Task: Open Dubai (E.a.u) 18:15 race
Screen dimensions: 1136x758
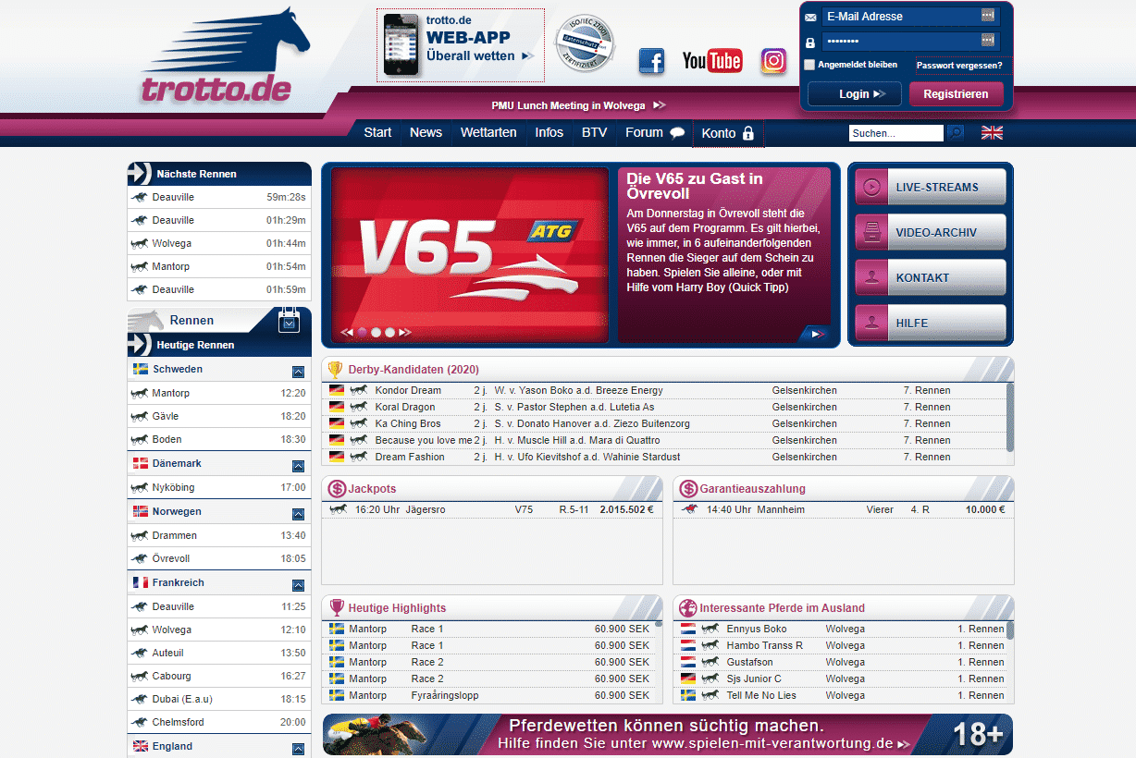Action: (219, 699)
